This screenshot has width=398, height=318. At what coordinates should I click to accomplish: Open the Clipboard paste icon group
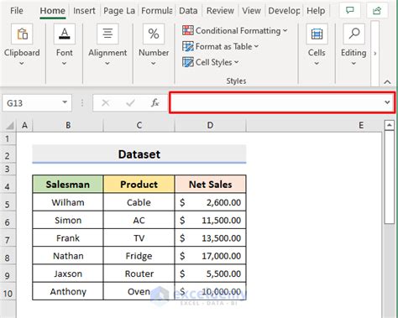click(x=22, y=34)
